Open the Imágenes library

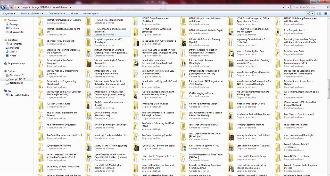point(14,48)
